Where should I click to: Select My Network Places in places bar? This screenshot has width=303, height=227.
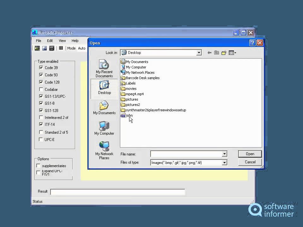(104, 151)
